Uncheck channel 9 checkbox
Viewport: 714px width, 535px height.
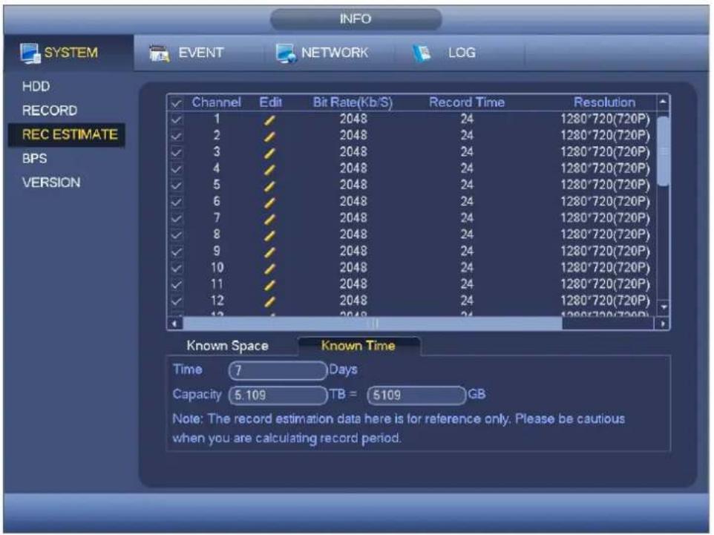click(x=176, y=252)
